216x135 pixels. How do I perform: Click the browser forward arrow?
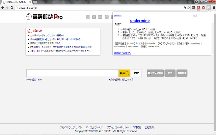pyautogui.click(x=7, y=8)
